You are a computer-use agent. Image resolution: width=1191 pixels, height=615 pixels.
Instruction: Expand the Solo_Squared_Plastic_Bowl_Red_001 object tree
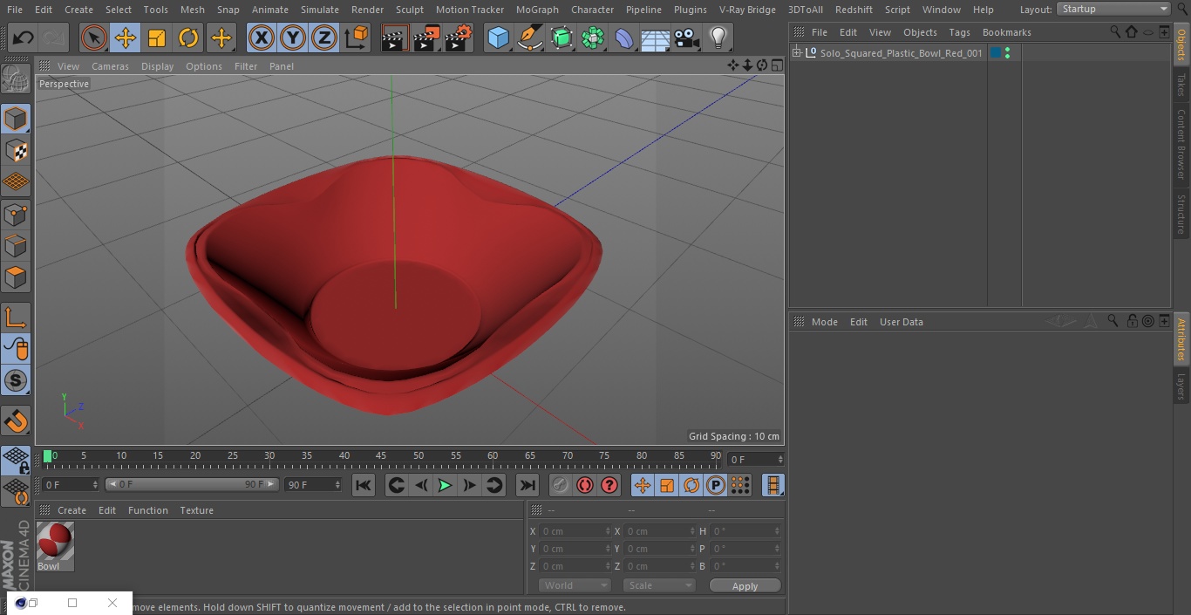tap(796, 53)
